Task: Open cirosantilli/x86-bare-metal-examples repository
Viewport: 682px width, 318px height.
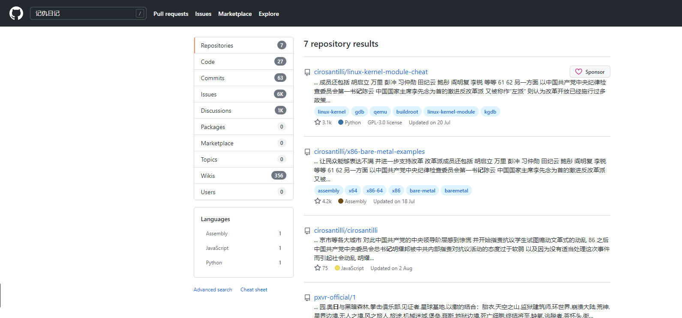Action: [370, 152]
